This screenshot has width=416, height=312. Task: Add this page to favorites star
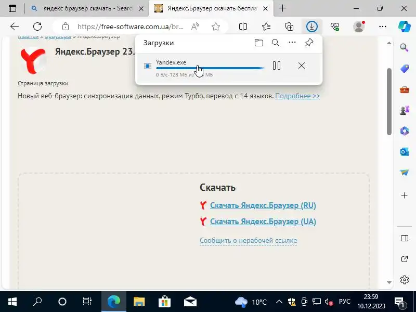pyautogui.click(x=216, y=27)
